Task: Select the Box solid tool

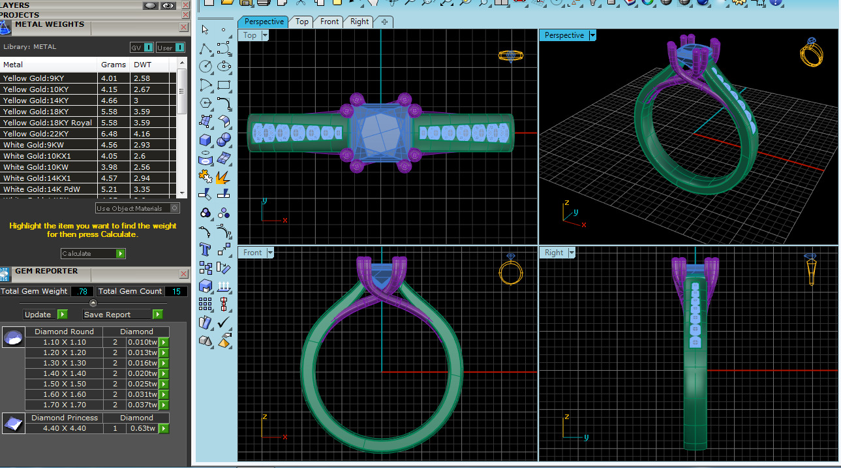Action: [x=206, y=140]
